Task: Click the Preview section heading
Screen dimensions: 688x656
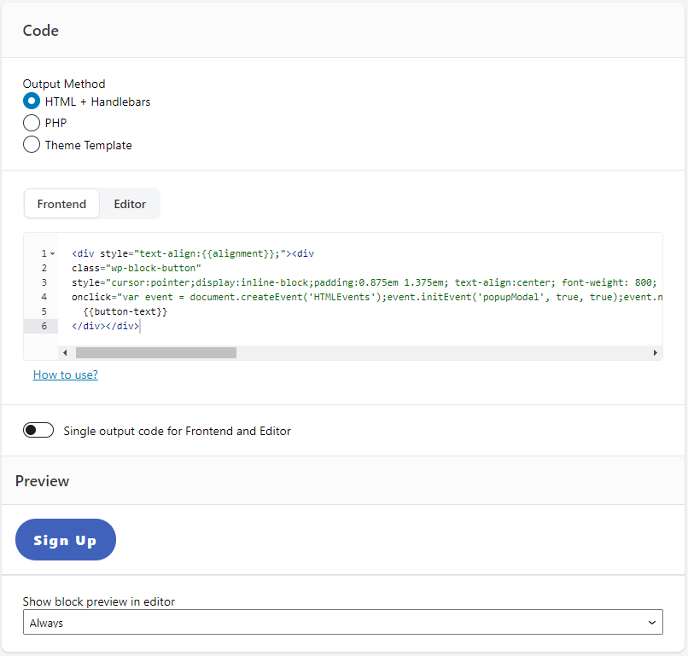Action: tap(42, 480)
